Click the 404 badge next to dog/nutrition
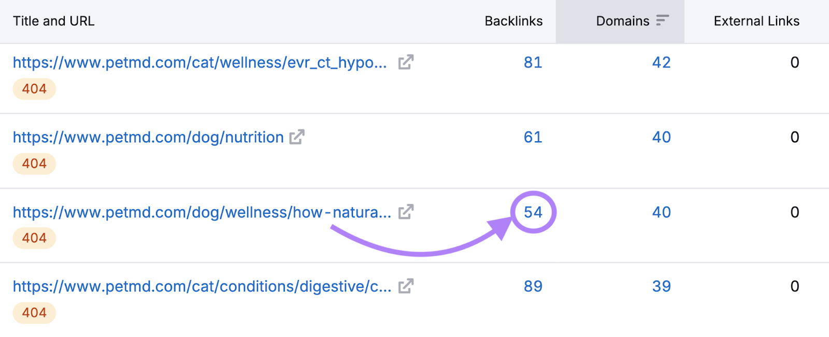The height and width of the screenshot is (337, 829). 34,164
